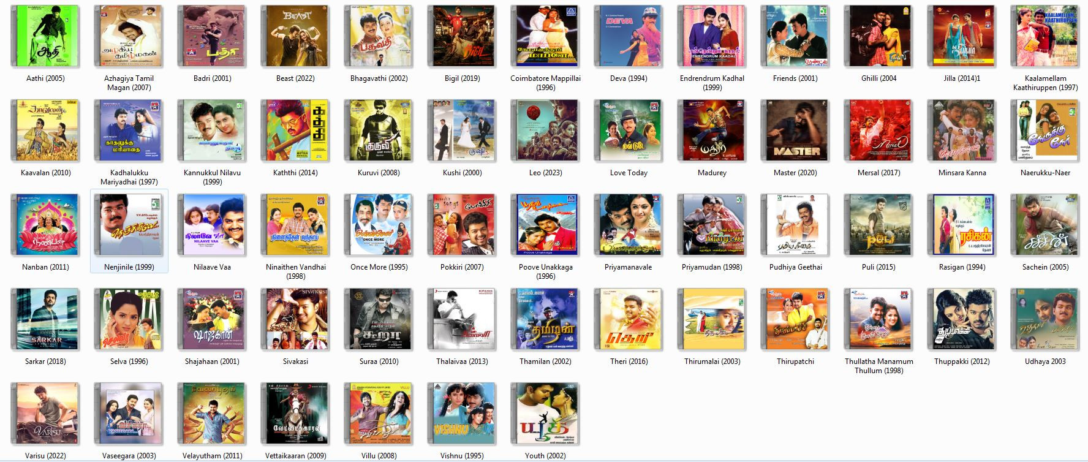Select the Mersal (2017) folder icon
1088x462 pixels.
pos(878,131)
